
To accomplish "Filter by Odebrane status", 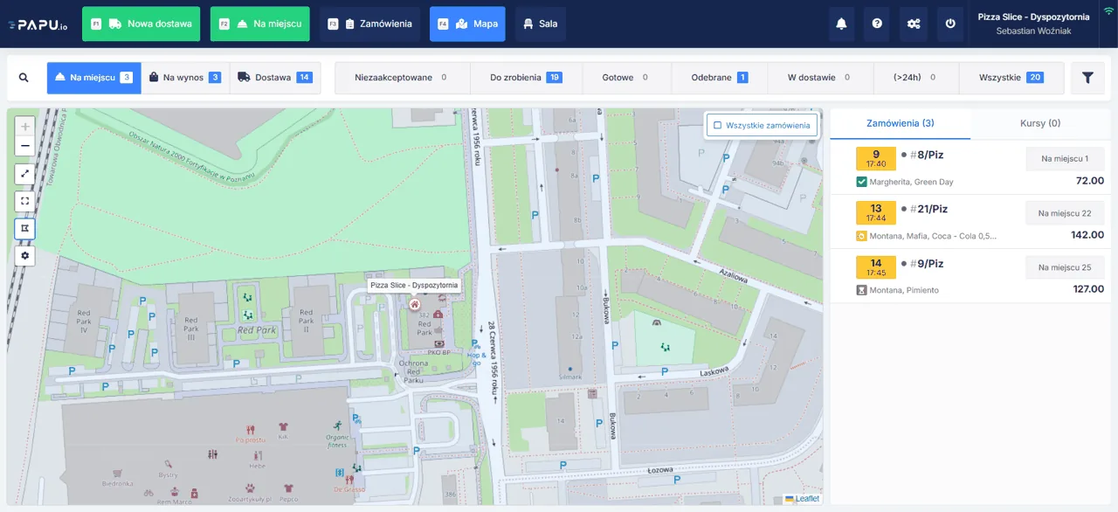I will click(719, 78).
